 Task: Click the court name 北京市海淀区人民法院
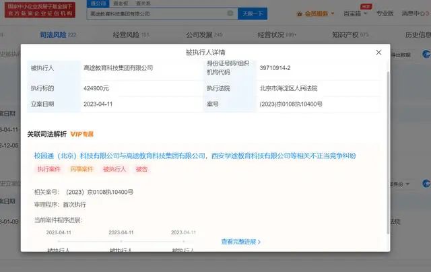point(288,88)
